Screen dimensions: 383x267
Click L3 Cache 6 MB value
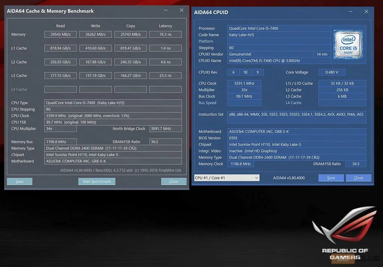pos(342,96)
